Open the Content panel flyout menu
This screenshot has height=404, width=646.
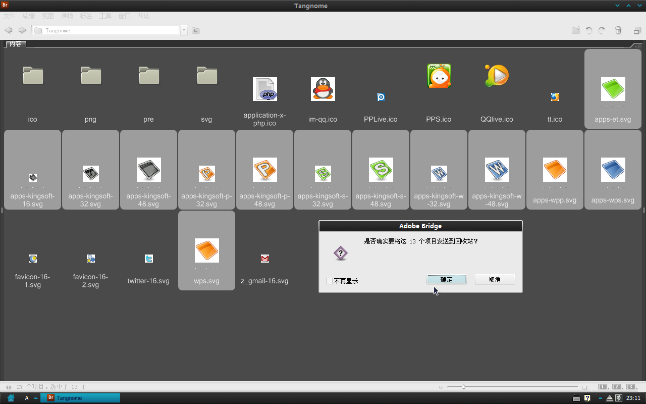637,45
